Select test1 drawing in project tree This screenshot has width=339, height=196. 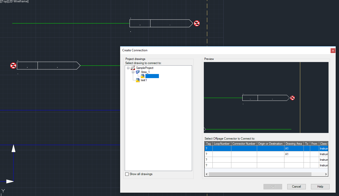pos(144,80)
